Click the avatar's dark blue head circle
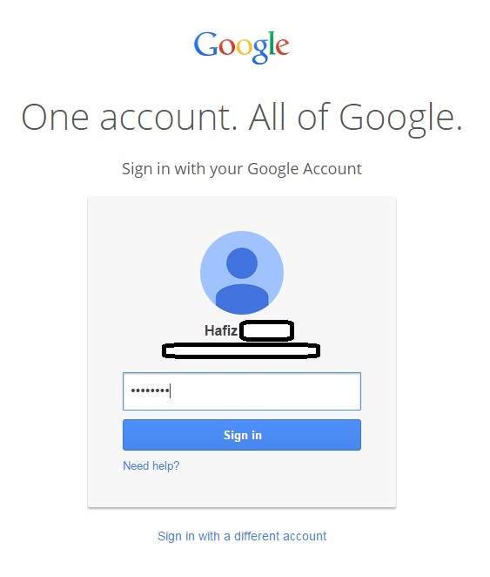The height and width of the screenshot is (577, 490). pos(242,263)
